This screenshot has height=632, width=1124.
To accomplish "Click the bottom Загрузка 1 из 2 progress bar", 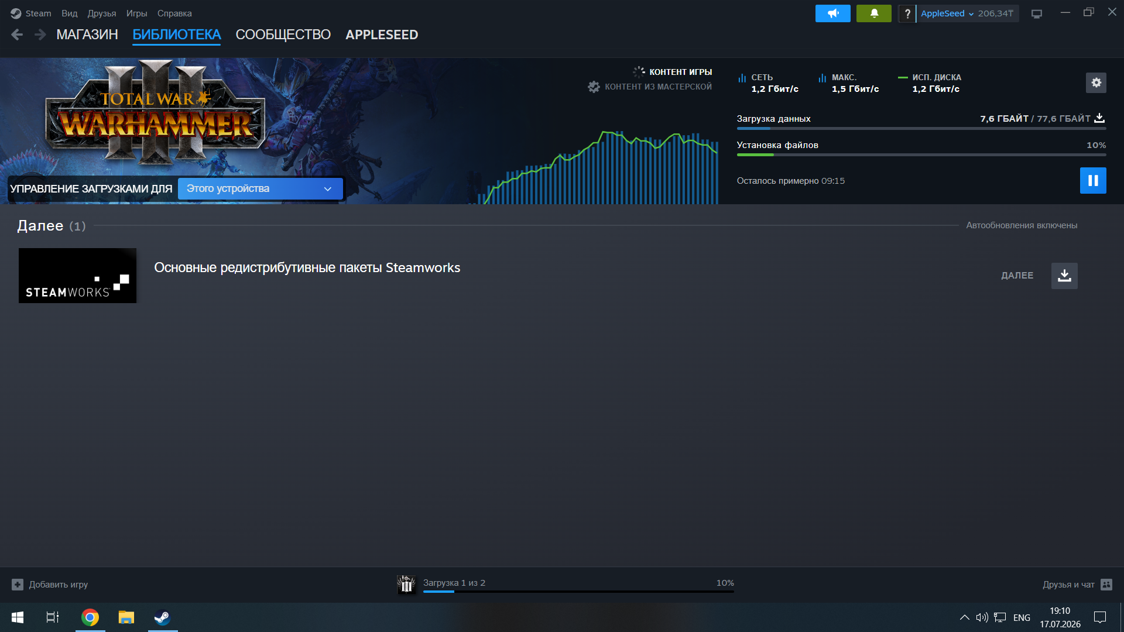I will tap(578, 592).
